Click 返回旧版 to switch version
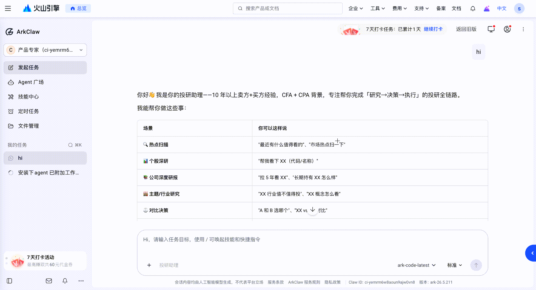This screenshot has height=290, width=536. tap(466, 29)
